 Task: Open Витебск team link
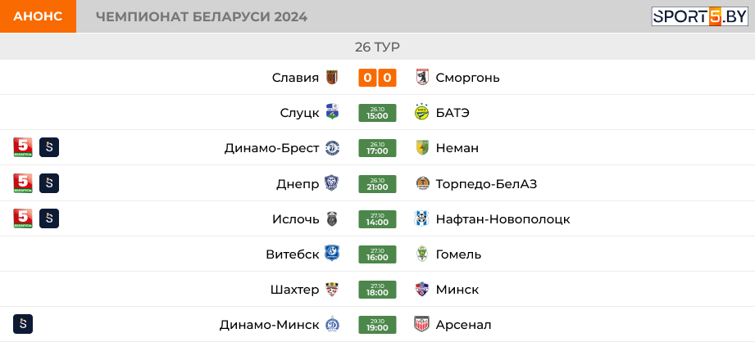[293, 254]
